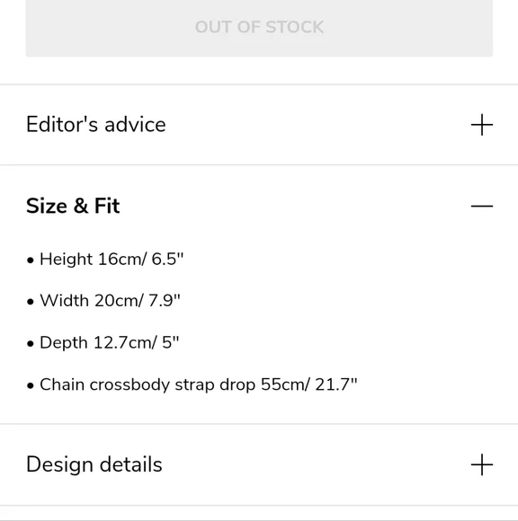The height and width of the screenshot is (521, 518).
Task: Select the Depth 12.7cm/ 5" line
Action: pos(103,342)
